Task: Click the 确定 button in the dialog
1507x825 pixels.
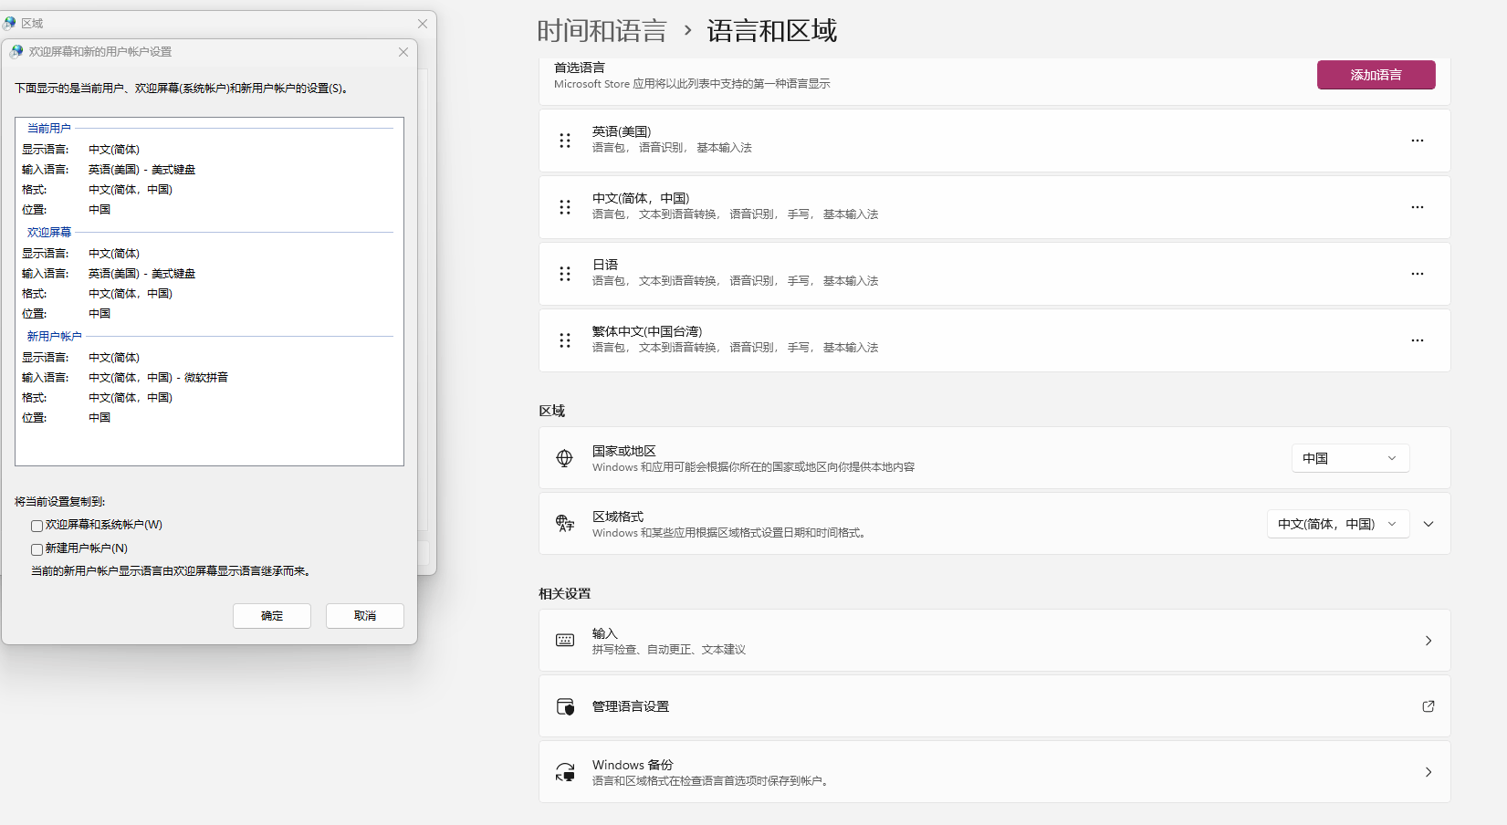Action: (271, 615)
